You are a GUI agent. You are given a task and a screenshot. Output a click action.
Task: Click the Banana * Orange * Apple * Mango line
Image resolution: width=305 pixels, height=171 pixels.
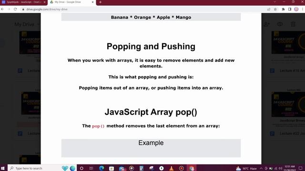(x=151, y=18)
